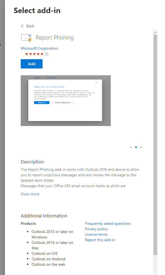Add the Report Phishing add-in

32,64
